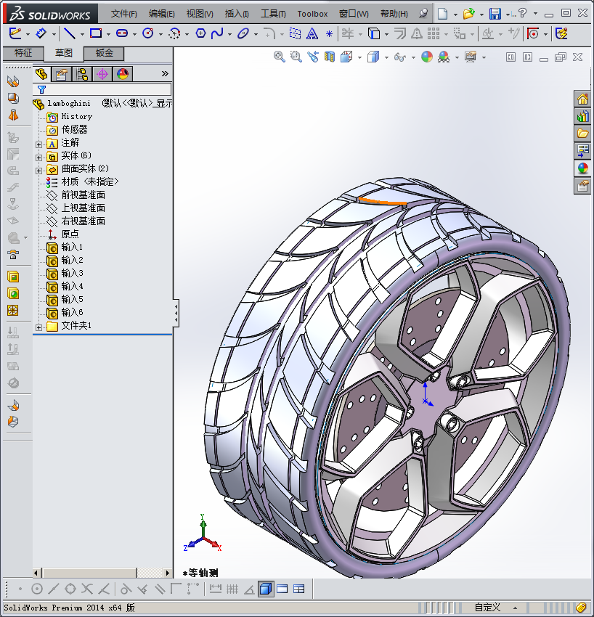The width and height of the screenshot is (594, 617).
Task: Click the feature tree filter field
Action: click(x=104, y=89)
